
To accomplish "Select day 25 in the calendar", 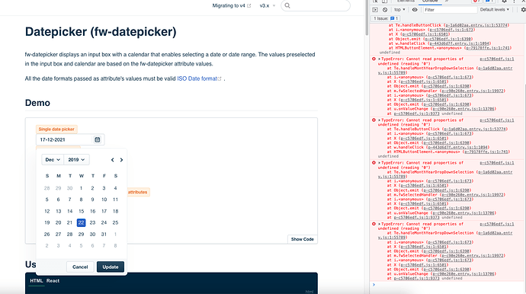I will (x=115, y=222).
